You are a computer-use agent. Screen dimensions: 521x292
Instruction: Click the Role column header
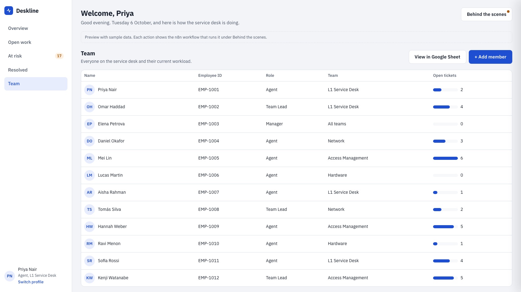270,76
